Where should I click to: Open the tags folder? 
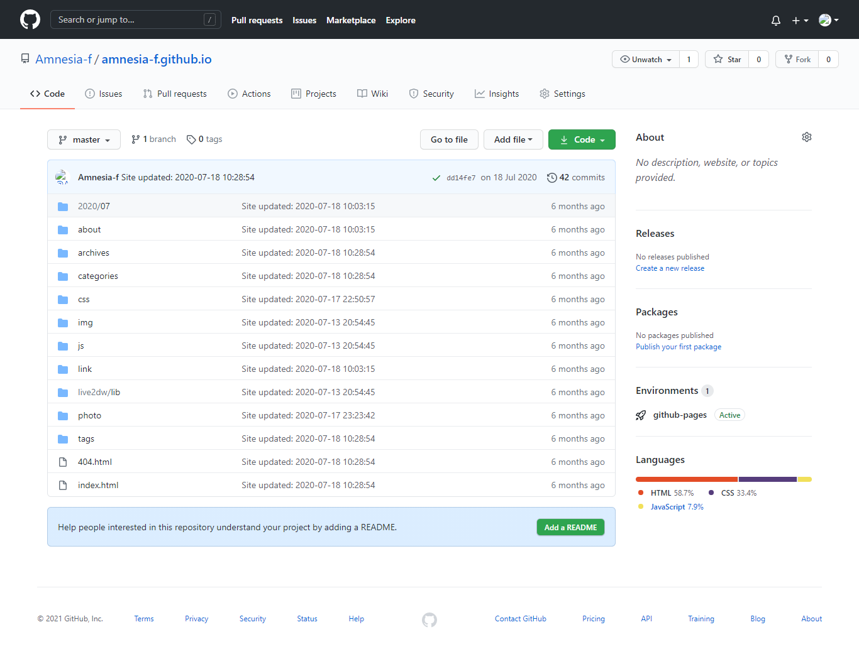pos(86,438)
